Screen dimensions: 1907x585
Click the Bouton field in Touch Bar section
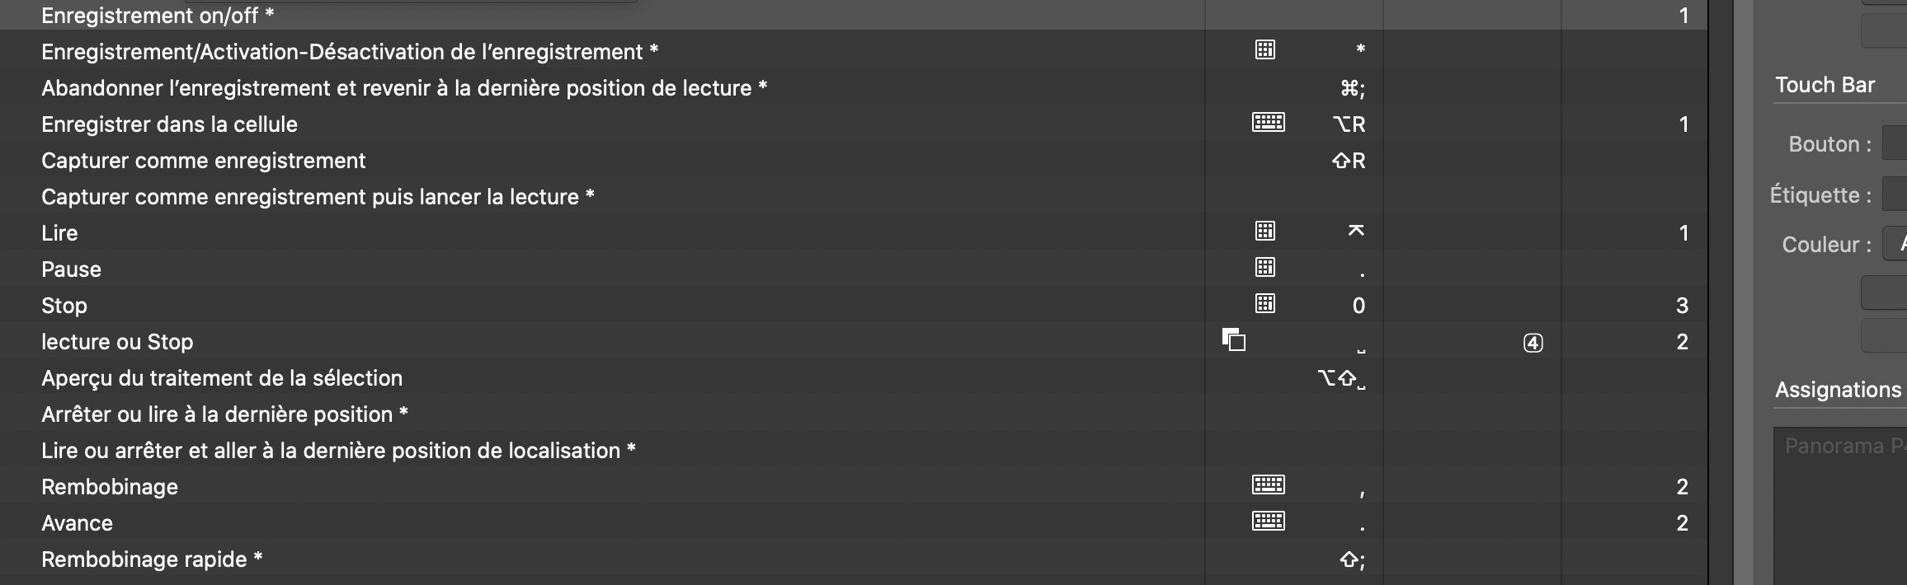click(1895, 144)
